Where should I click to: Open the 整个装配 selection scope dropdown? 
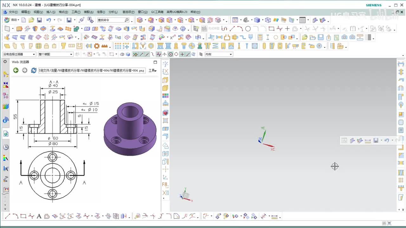click(x=56, y=54)
